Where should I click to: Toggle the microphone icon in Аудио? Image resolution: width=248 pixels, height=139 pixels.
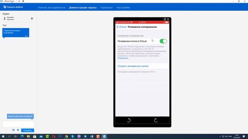point(5,19)
